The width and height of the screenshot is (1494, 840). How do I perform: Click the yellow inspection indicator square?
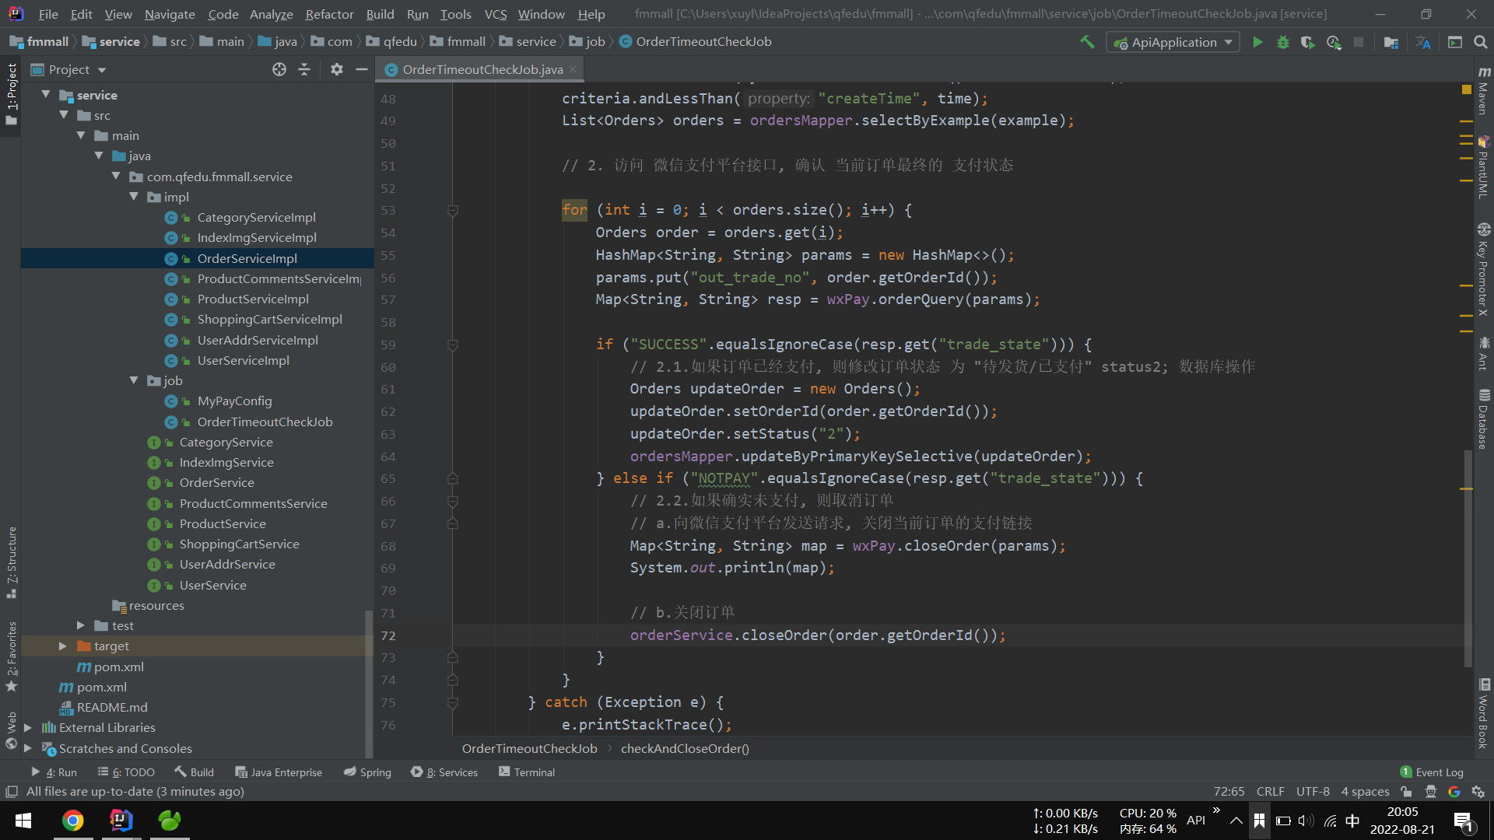1466,90
